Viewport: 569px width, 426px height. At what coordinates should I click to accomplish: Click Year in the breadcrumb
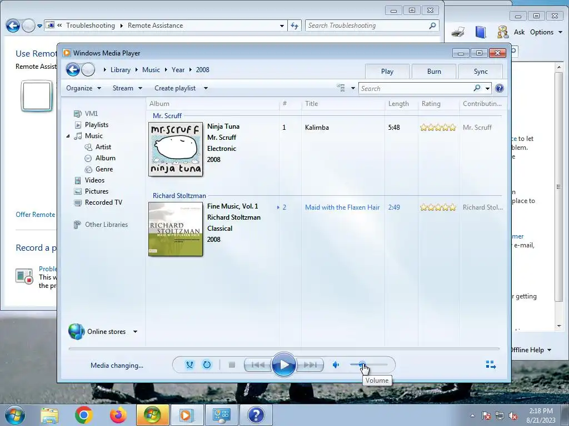pos(178,70)
